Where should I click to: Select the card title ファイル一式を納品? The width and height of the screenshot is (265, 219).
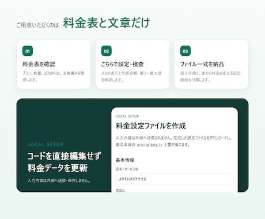pos(202,64)
